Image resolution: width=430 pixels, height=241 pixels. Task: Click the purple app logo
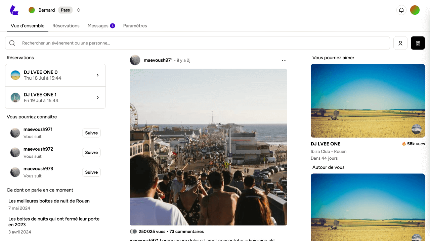[14, 10]
